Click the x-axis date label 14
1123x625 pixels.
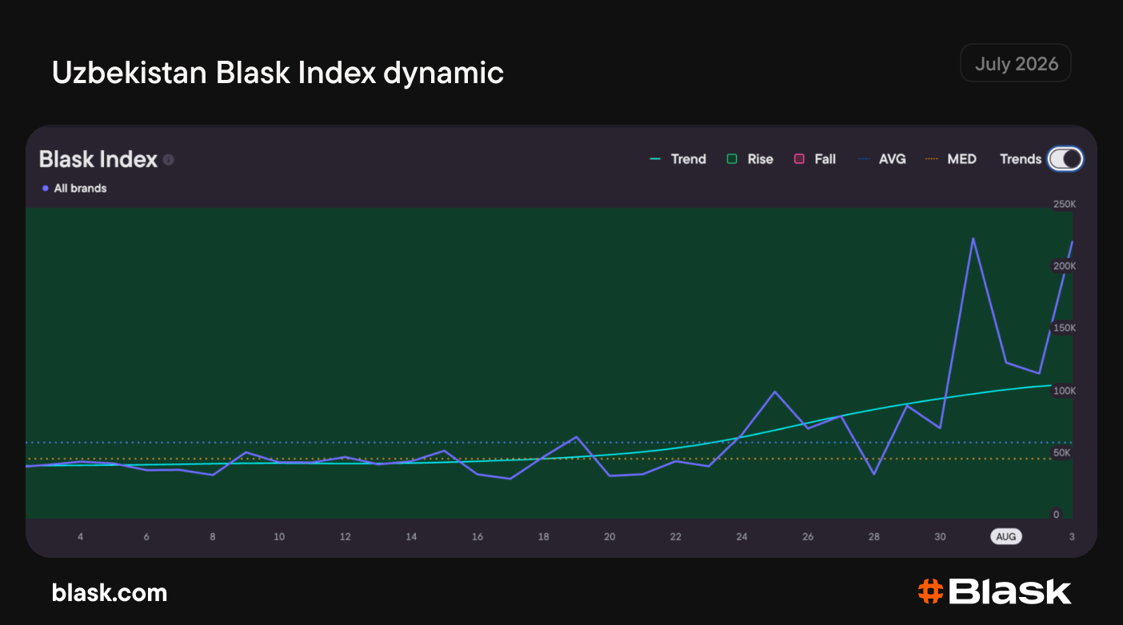[411, 536]
